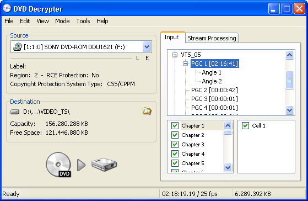Click the chapter list scroll up arrow
Screen dimensions: 308x201
(228, 125)
